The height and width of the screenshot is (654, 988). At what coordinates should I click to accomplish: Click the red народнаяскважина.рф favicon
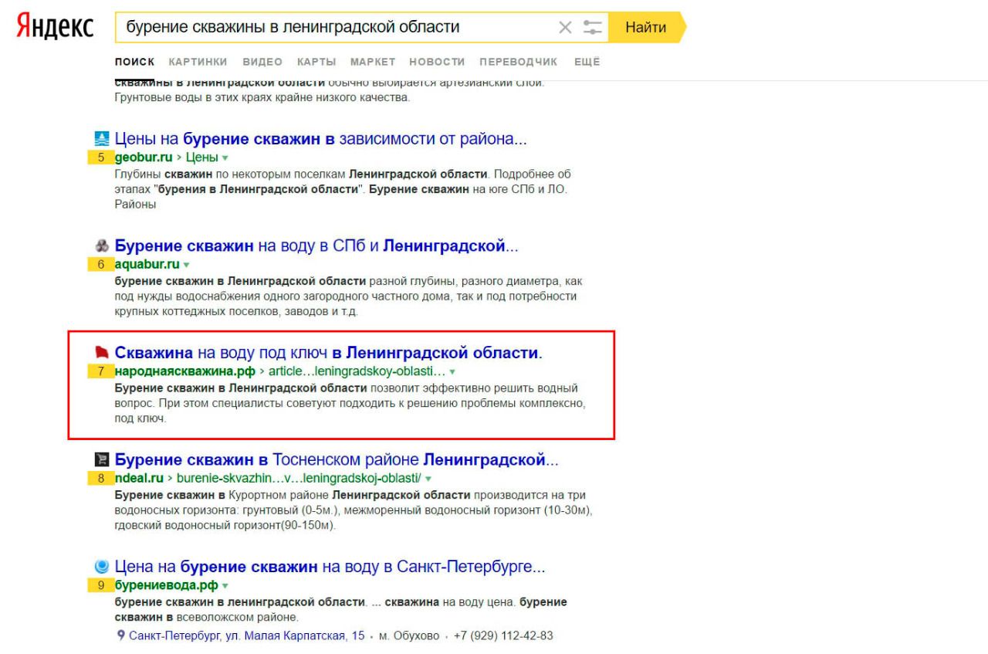pos(101,354)
